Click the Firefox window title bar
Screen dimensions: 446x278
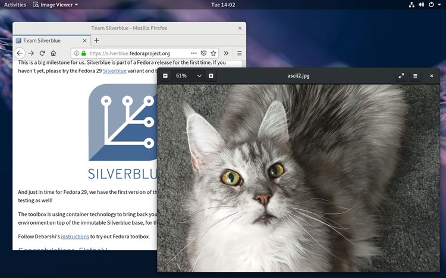click(x=129, y=28)
